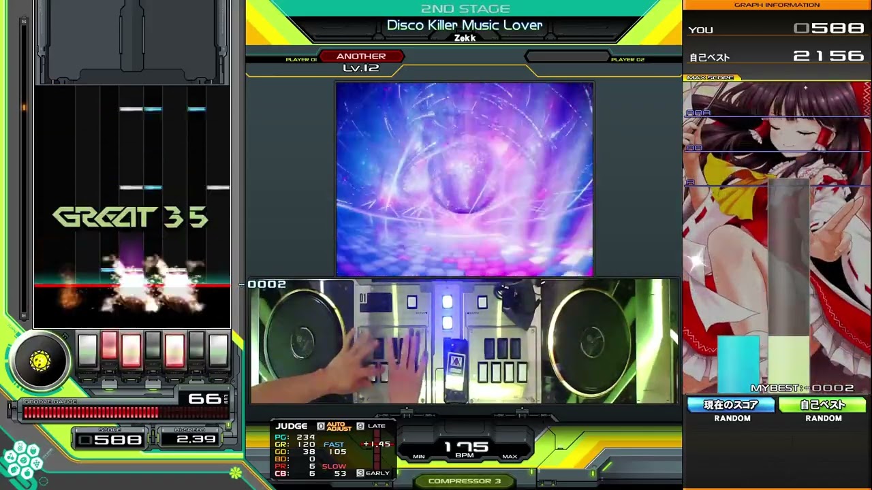Viewport: 872px width, 490px height.
Task: Click the groove gauge red bar
Action: tap(91, 412)
